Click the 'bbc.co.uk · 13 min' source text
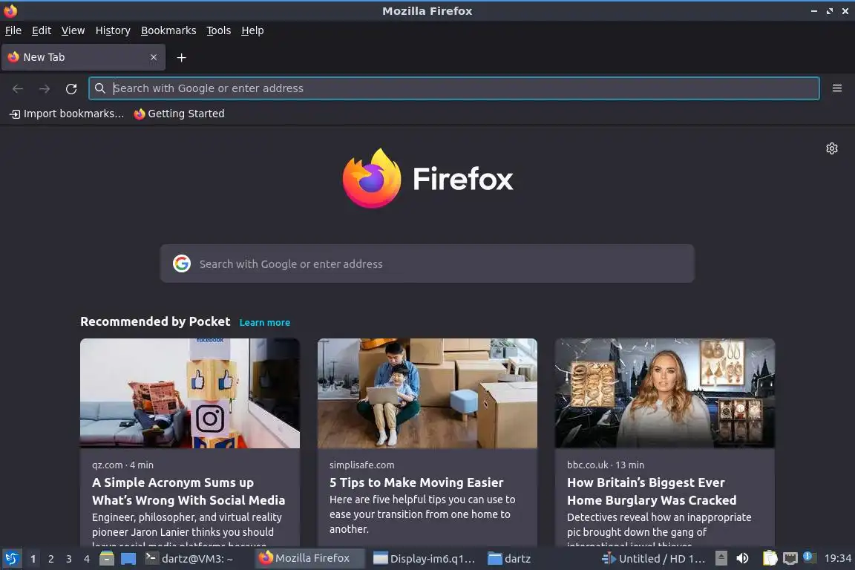Viewport: 855px width, 570px height. click(x=606, y=465)
